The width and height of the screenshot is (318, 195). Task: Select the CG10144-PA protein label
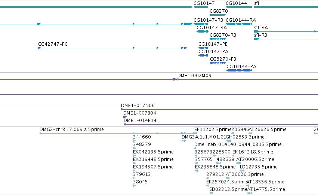[241, 67]
